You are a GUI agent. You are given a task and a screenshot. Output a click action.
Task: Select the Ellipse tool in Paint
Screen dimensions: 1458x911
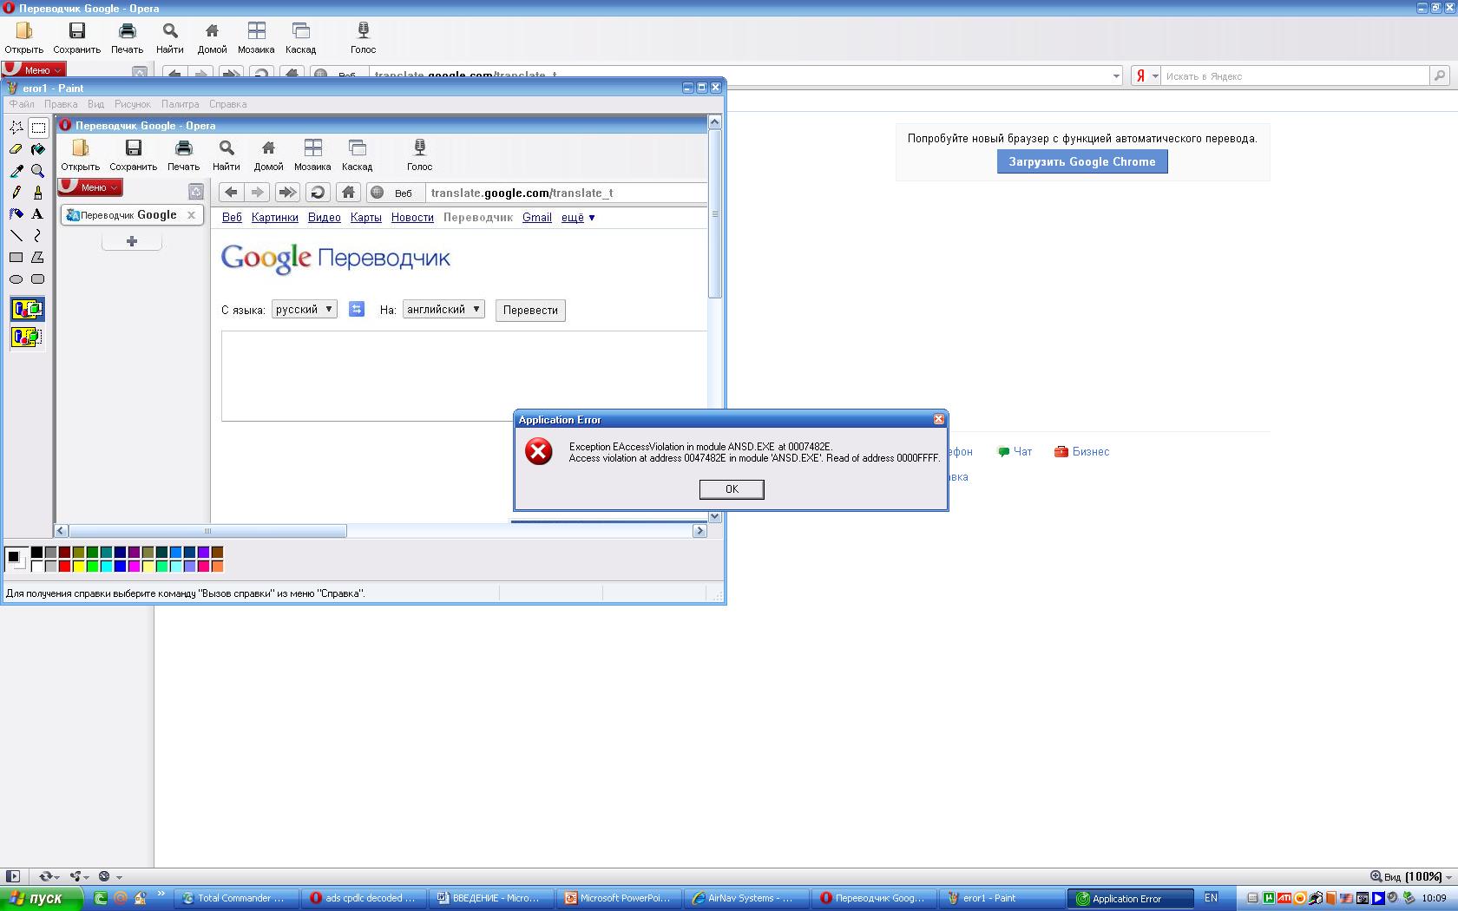[16, 279]
